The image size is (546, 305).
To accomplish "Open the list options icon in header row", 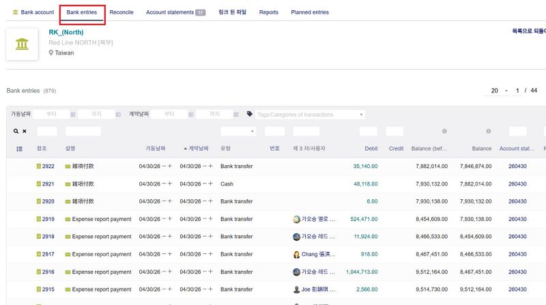I will (x=20, y=149).
